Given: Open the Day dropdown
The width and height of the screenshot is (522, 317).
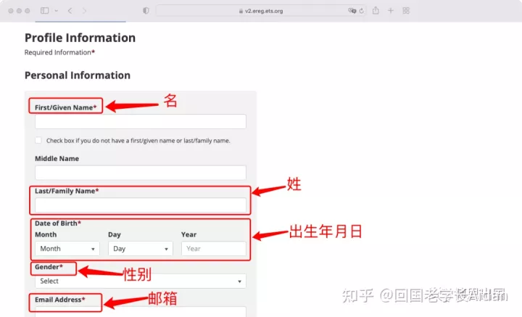Looking at the screenshot, I should click(141, 249).
